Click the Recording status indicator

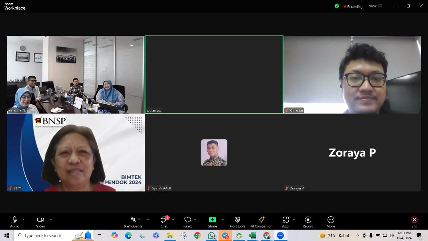pos(353,6)
